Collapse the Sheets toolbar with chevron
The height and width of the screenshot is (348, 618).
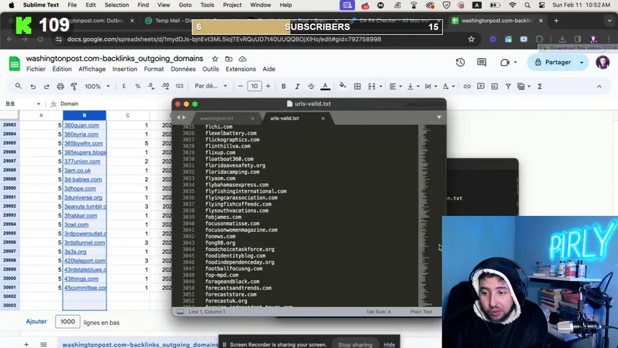(599, 86)
